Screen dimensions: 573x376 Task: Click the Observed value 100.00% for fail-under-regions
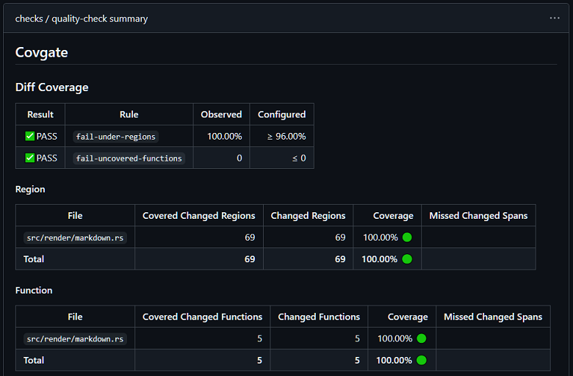coord(224,137)
